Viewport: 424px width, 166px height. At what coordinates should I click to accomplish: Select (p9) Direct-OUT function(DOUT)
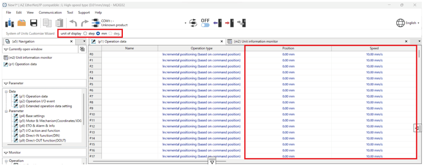coord(42,140)
